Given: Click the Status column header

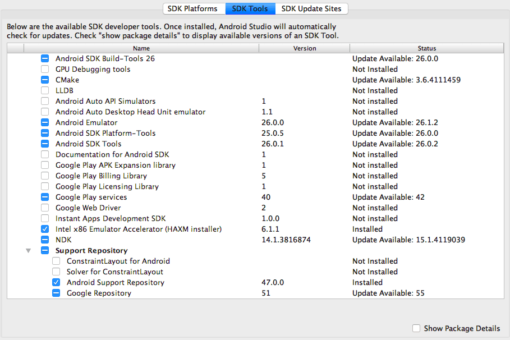Looking at the screenshot, I should coord(427,48).
